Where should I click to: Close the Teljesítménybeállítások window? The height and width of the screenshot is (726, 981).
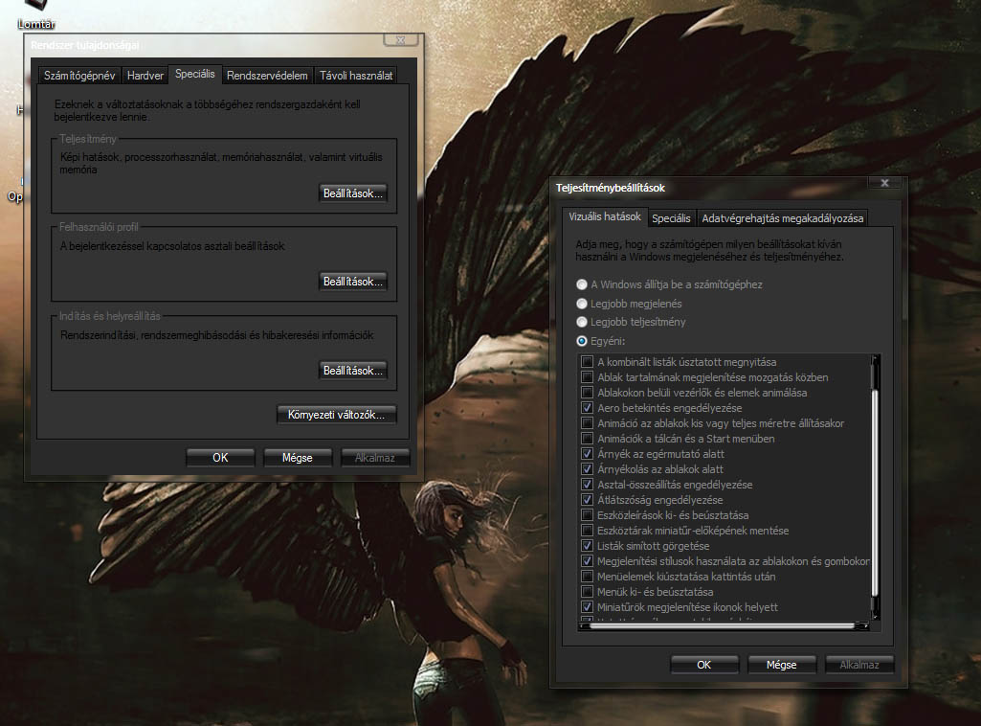tap(885, 183)
